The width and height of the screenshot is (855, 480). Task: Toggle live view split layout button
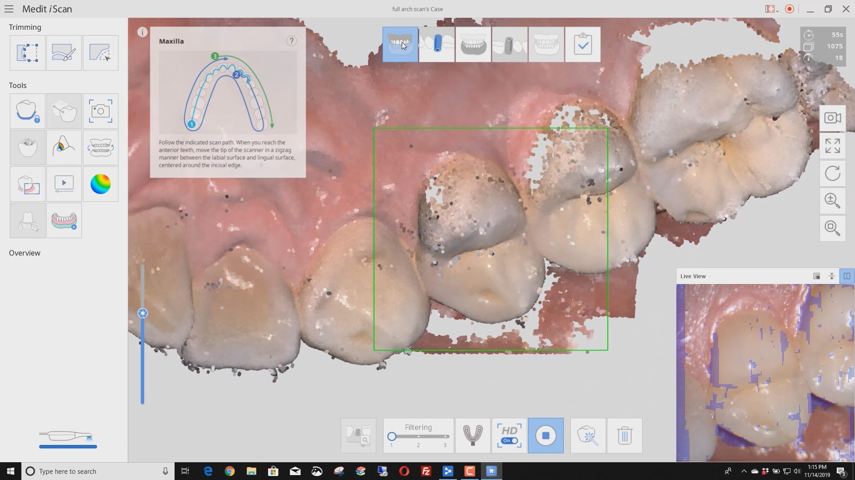847,276
